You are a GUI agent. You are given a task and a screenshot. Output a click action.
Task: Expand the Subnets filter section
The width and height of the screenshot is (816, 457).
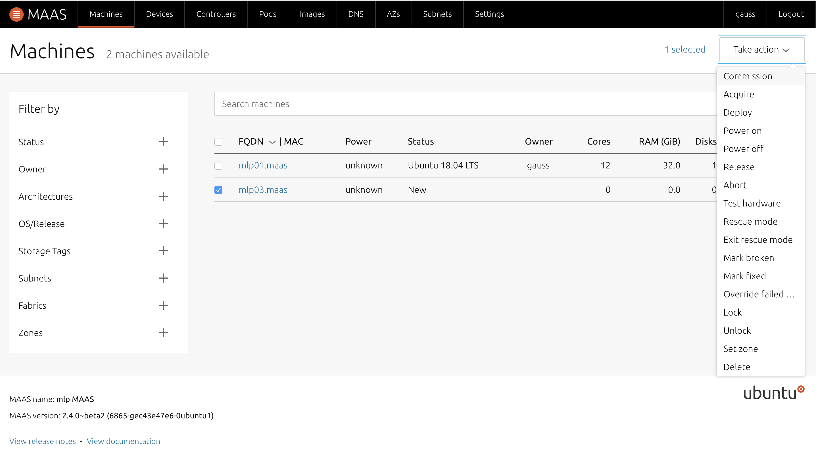163,278
